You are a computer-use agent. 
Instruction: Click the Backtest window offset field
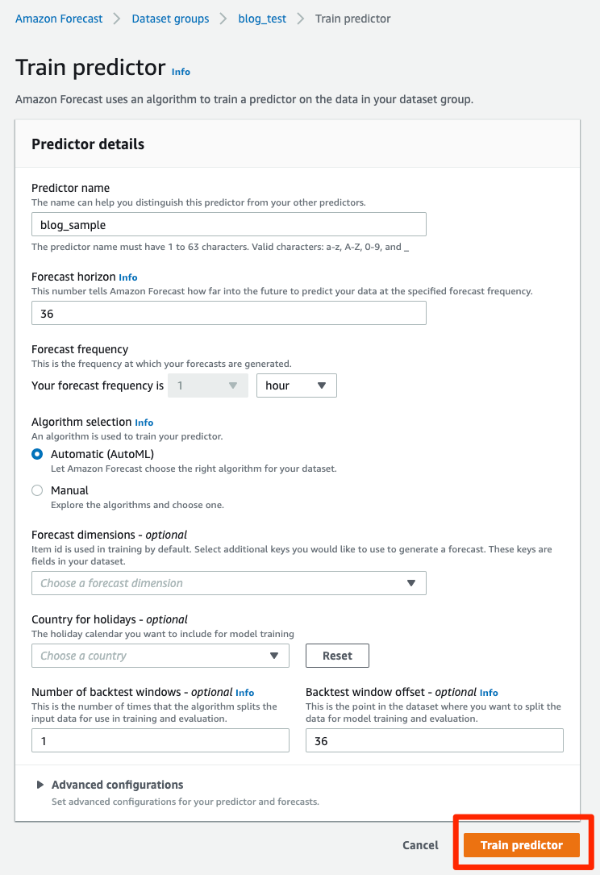(x=434, y=740)
